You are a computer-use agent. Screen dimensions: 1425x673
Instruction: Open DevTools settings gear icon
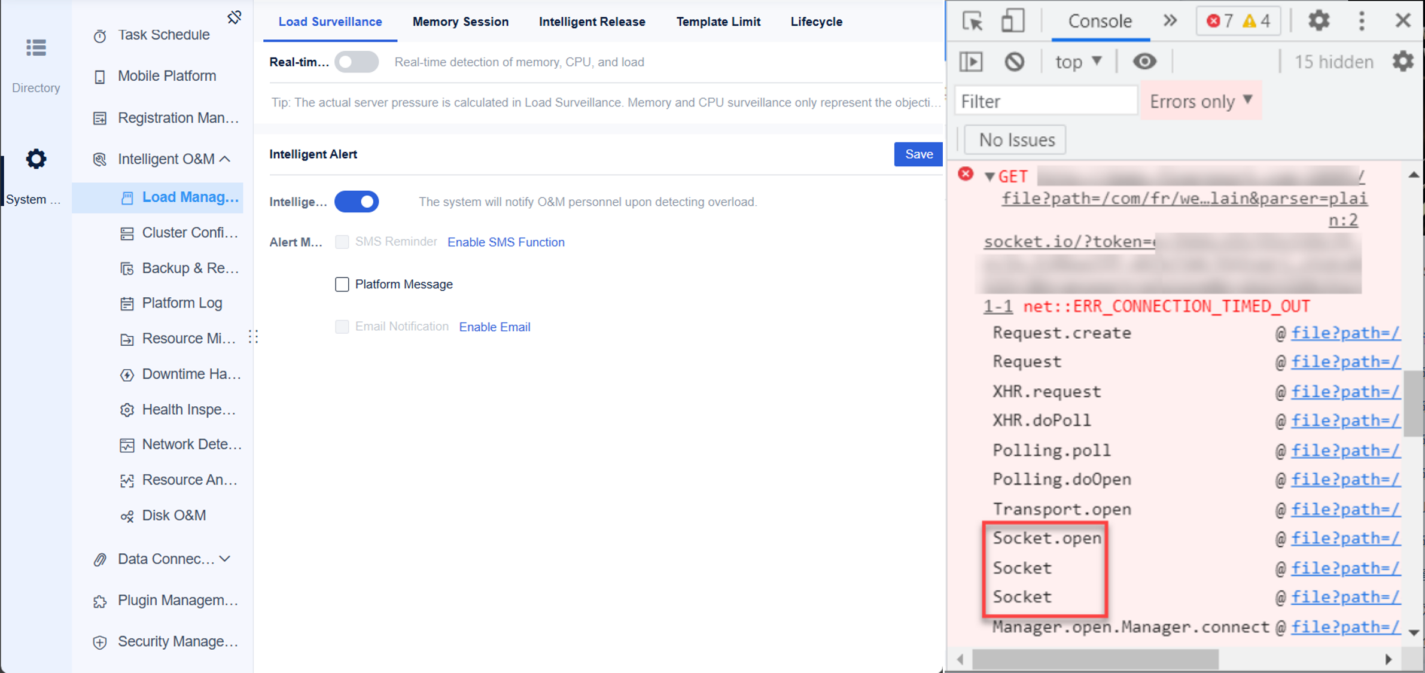point(1319,21)
